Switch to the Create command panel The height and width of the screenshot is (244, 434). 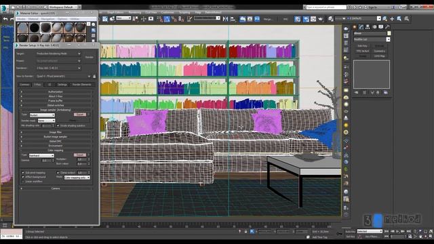tap(355, 27)
